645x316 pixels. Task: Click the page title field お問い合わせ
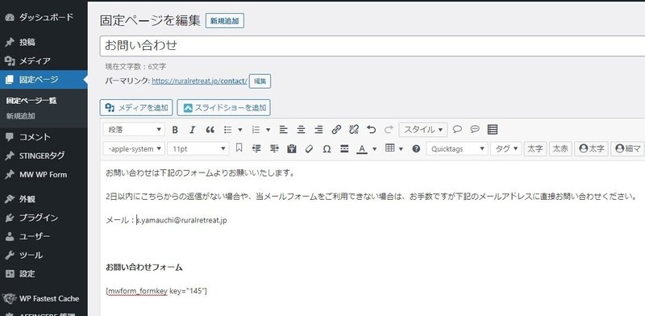click(372, 46)
